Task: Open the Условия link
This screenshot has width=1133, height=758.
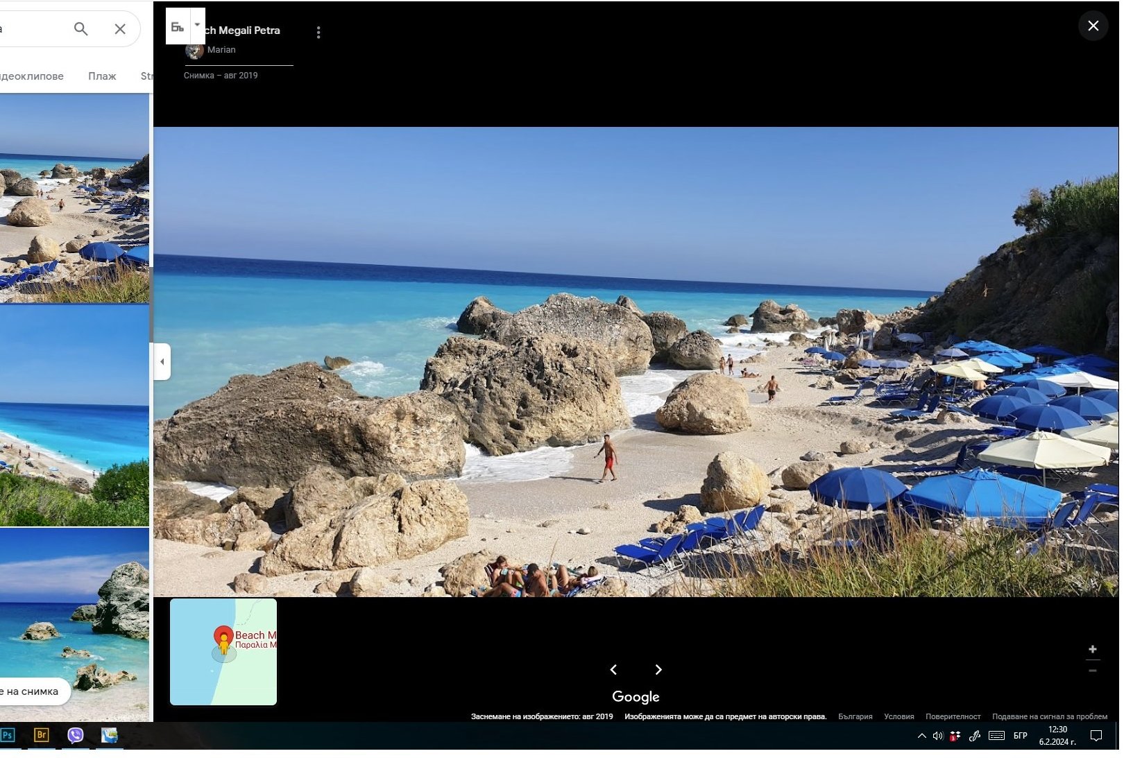Action: 898,716
